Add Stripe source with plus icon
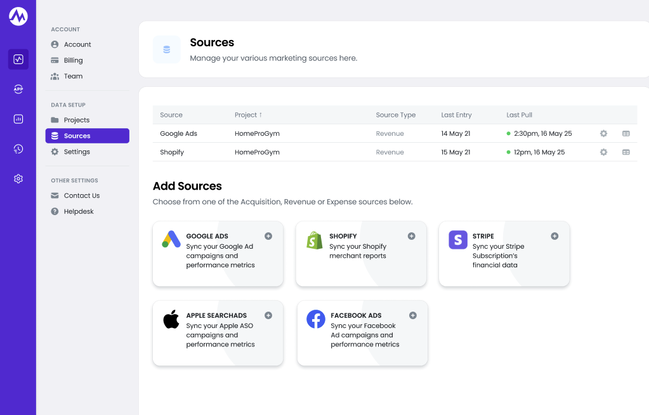Screen dimensions: 649x415 point(554,236)
